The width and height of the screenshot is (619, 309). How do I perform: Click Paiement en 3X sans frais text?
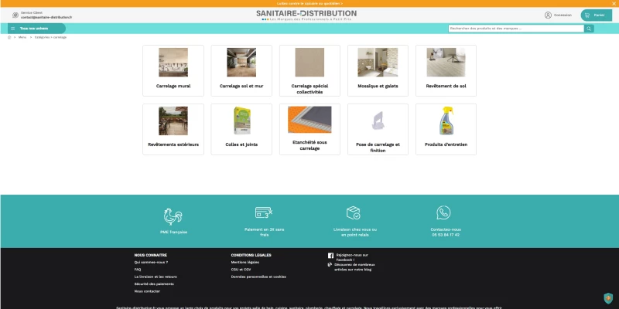[x=264, y=233]
